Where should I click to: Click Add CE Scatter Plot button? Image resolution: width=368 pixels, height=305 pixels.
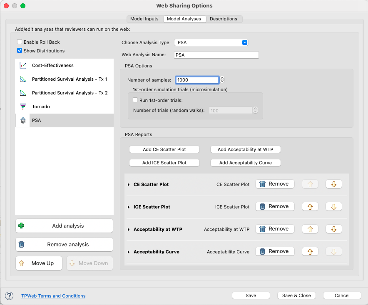(x=164, y=149)
